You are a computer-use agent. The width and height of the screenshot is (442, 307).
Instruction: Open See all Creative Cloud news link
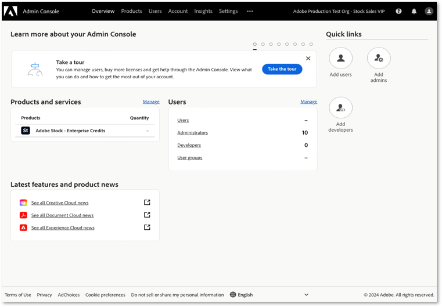[60, 203]
